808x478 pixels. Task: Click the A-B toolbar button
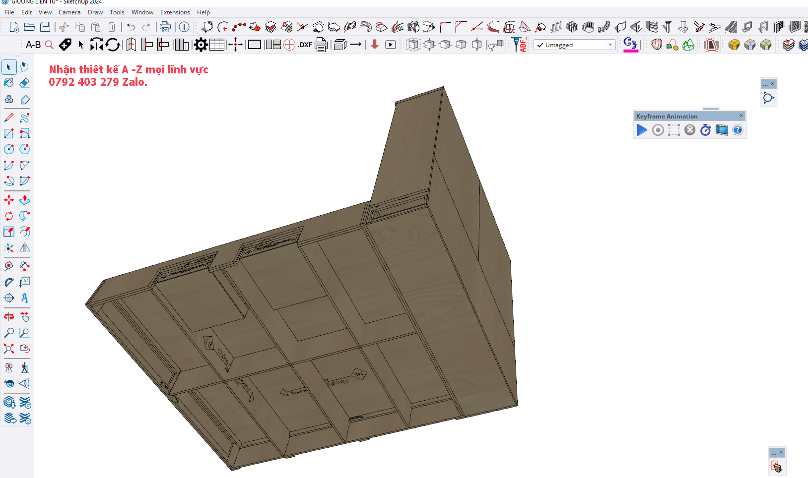pyautogui.click(x=33, y=45)
